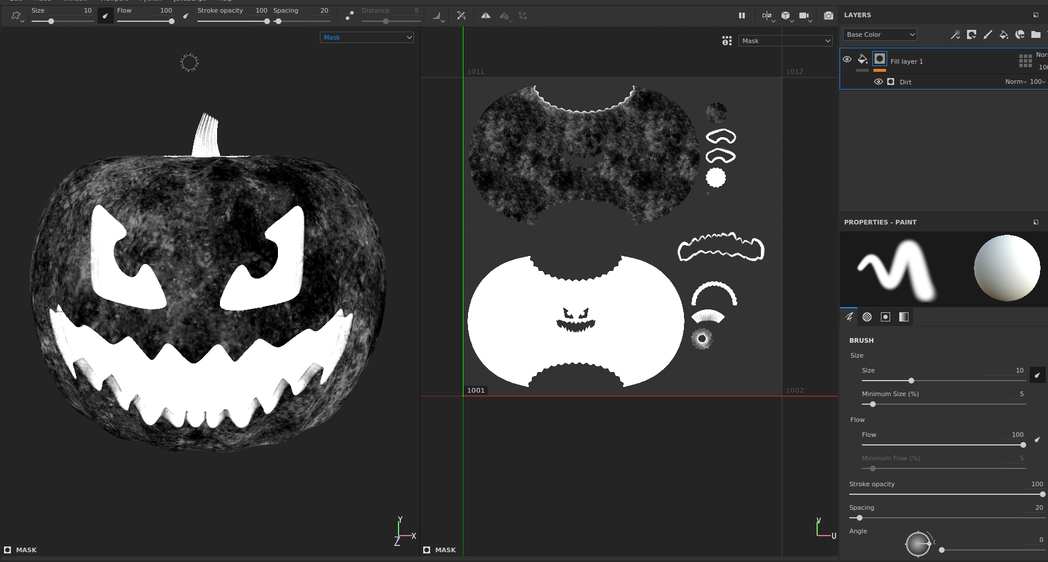1048x562 pixels.
Task: Add a fill layer in the Layers panel
Action: (x=1004, y=34)
